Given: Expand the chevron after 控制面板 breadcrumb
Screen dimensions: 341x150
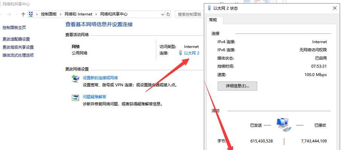Looking at the screenshot, I should [61, 14].
